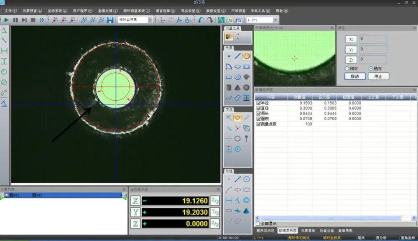Click the X/2 halve button beside X coordinate
This screenshot has height=241, width=418.
[x=215, y=200]
